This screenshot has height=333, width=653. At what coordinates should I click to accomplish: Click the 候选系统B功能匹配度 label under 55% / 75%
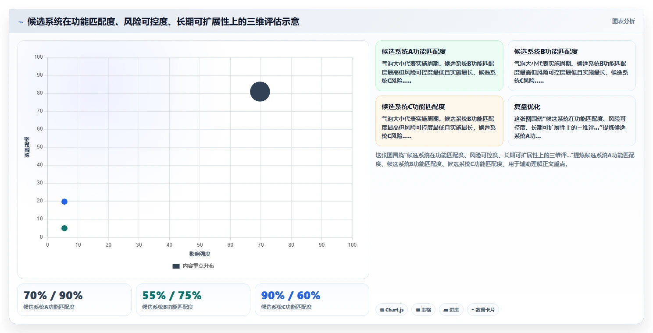tap(168, 307)
